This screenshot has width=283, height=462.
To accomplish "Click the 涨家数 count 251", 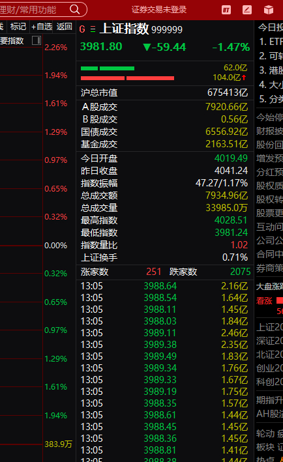I will pos(154,271).
